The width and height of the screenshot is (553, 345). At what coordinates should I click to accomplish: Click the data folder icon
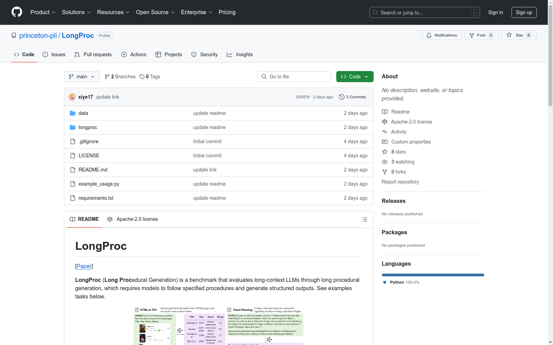pyautogui.click(x=73, y=113)
